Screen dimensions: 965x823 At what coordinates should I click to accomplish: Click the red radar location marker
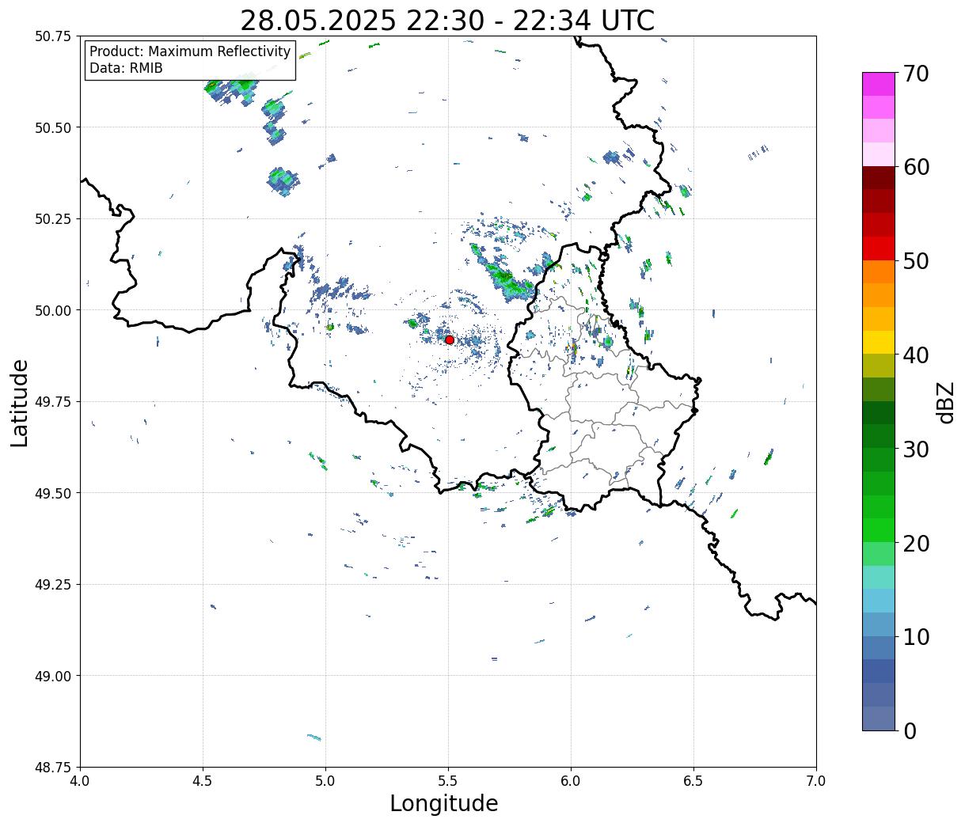coord(449,339)
